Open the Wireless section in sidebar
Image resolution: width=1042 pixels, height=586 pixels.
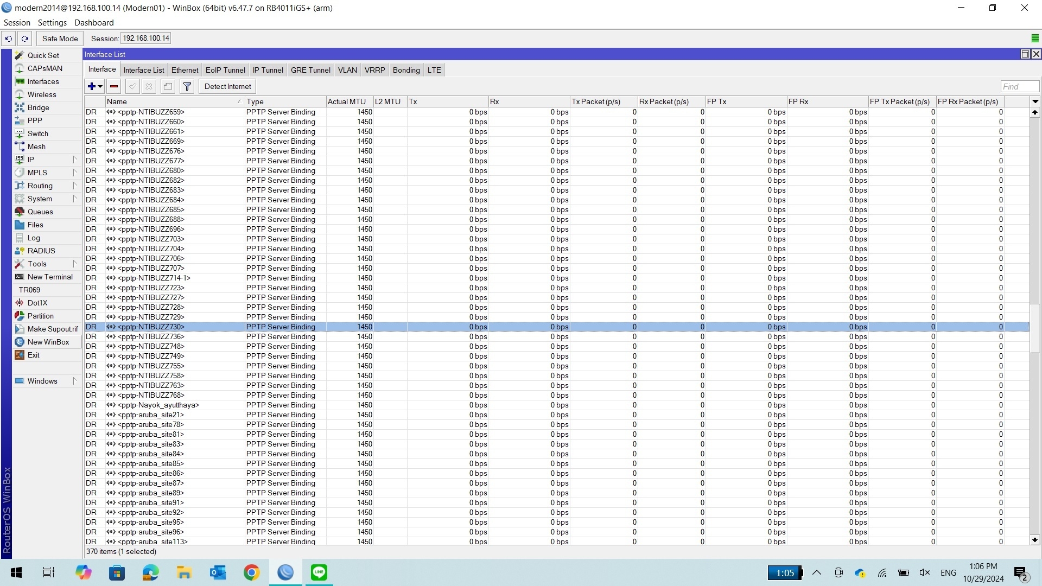(42, 94)
